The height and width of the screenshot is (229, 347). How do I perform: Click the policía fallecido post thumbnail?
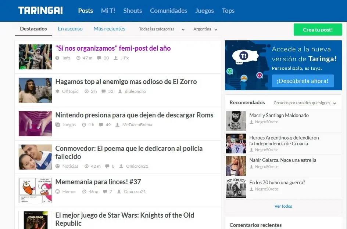point(35,157)
